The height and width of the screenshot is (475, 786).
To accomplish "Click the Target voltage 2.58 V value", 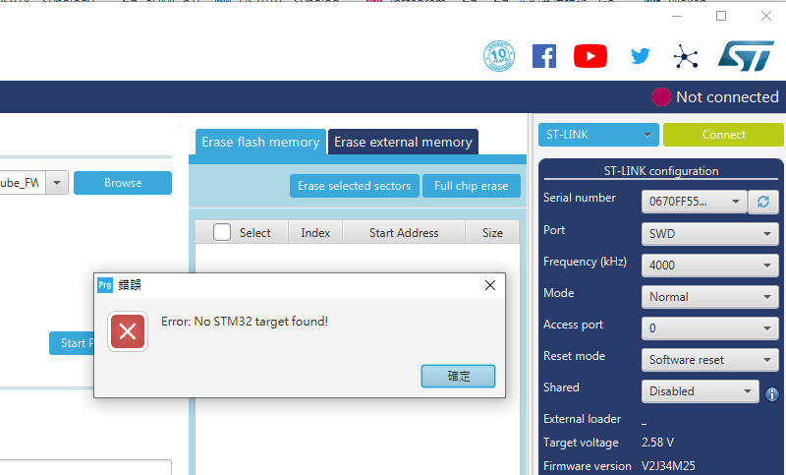I will 657,443.
